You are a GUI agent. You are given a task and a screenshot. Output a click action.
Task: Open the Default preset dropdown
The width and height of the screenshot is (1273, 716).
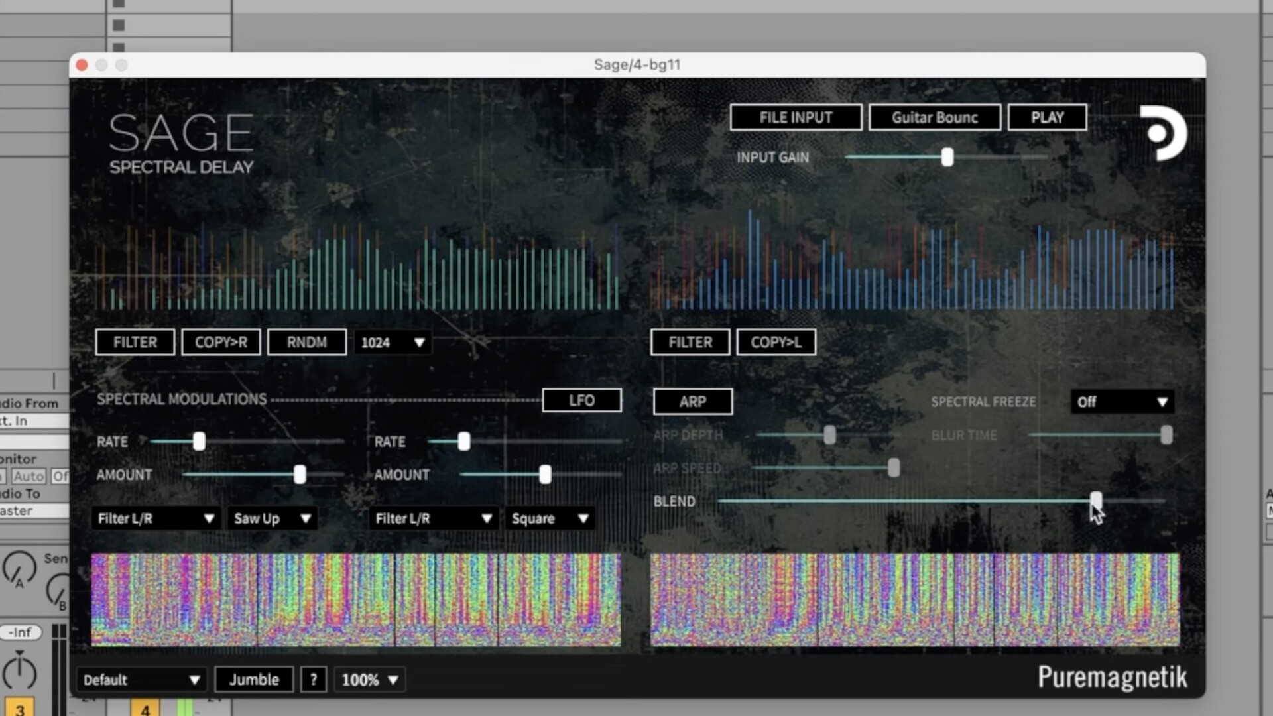(x=141, y=680)
